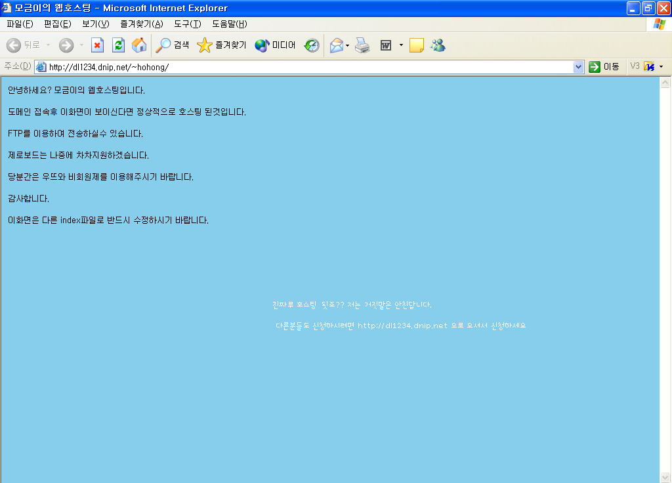
Task: Open the 도구(T) menu
Action: pos(187,24)
